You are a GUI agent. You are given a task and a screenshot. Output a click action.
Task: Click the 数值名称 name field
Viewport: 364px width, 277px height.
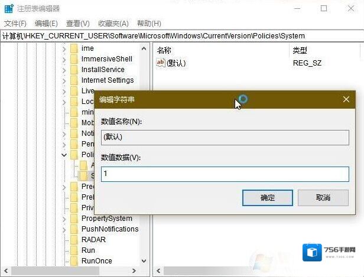point(225,138)
